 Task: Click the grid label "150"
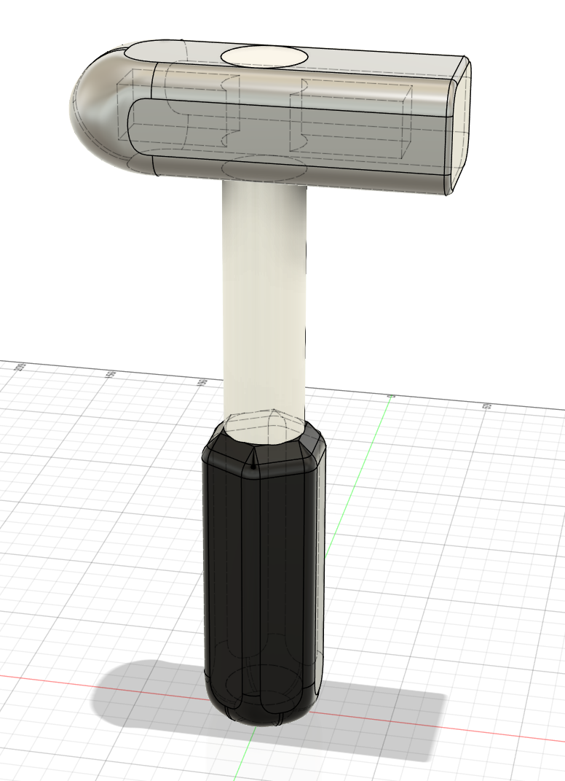coord(111,373)
